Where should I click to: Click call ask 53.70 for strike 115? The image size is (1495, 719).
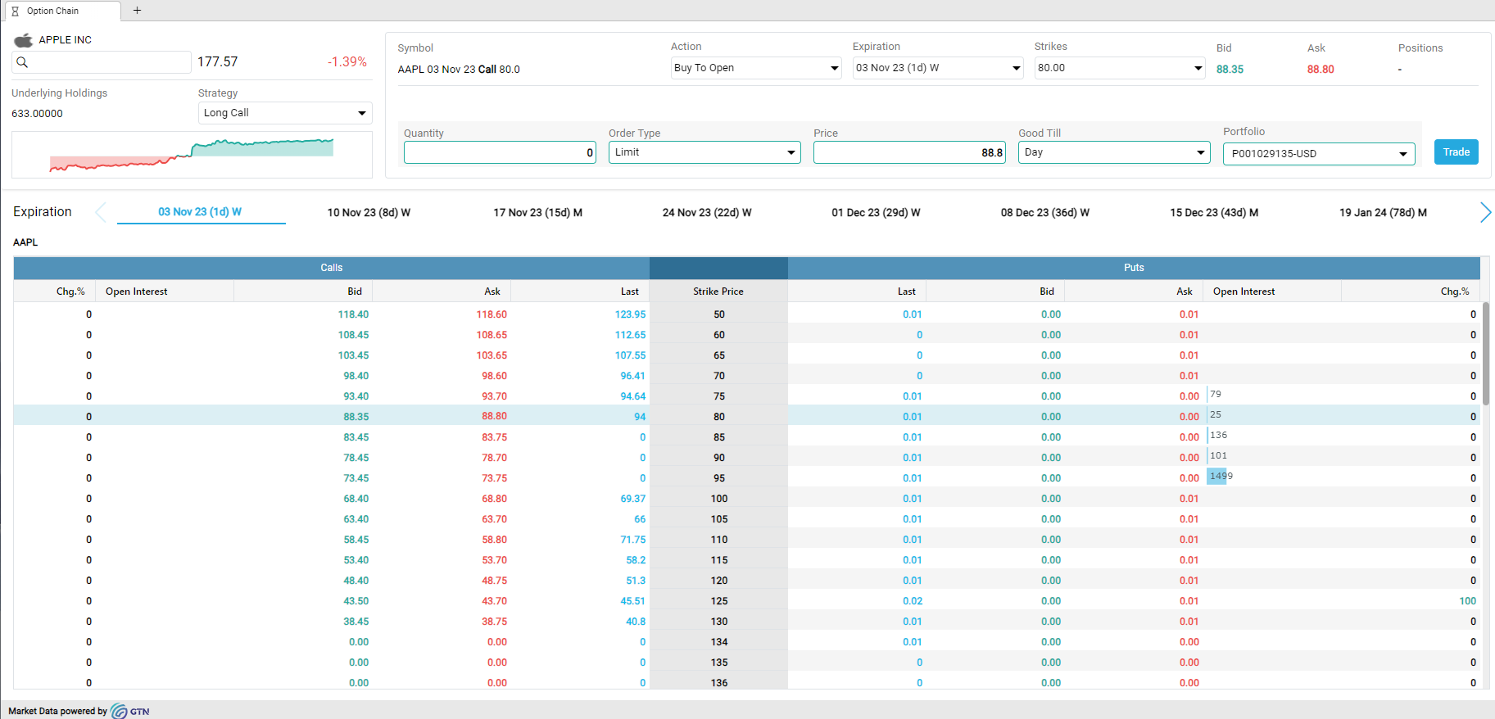[494, 560]
